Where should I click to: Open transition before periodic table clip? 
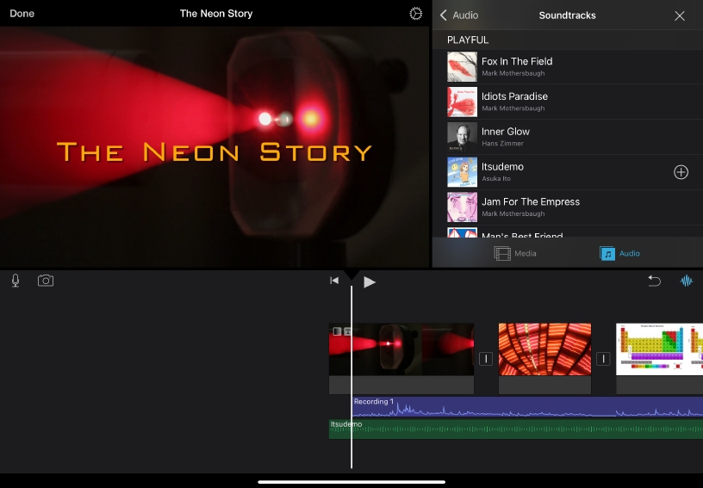click(603, 359)
